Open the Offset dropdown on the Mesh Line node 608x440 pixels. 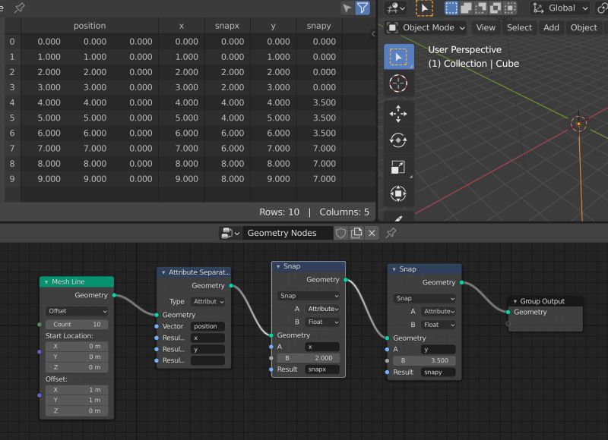[76, 311]
